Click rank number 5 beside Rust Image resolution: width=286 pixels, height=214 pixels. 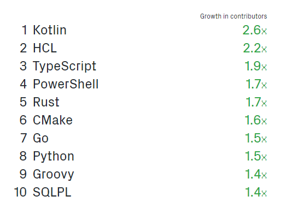24,102
